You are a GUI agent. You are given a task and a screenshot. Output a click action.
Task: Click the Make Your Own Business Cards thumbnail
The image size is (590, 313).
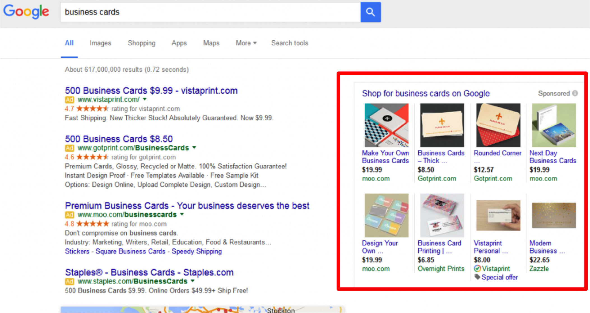click(x=386, y=125)
